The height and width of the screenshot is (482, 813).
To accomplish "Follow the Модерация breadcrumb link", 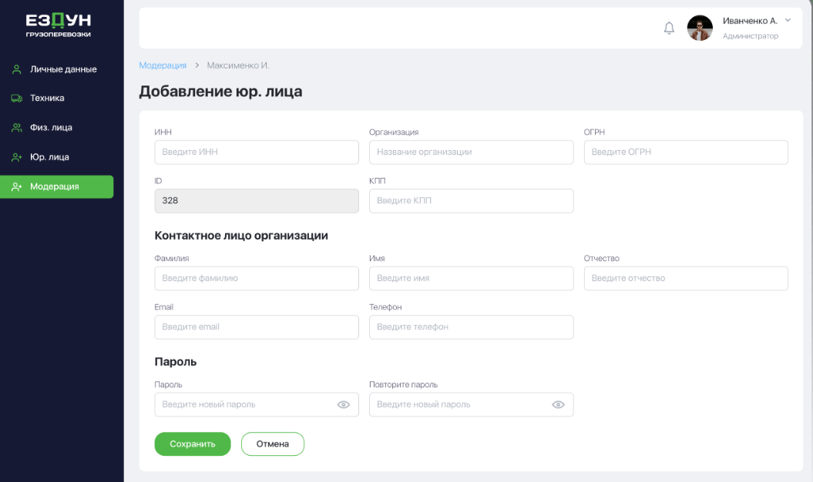I will 163,65.
